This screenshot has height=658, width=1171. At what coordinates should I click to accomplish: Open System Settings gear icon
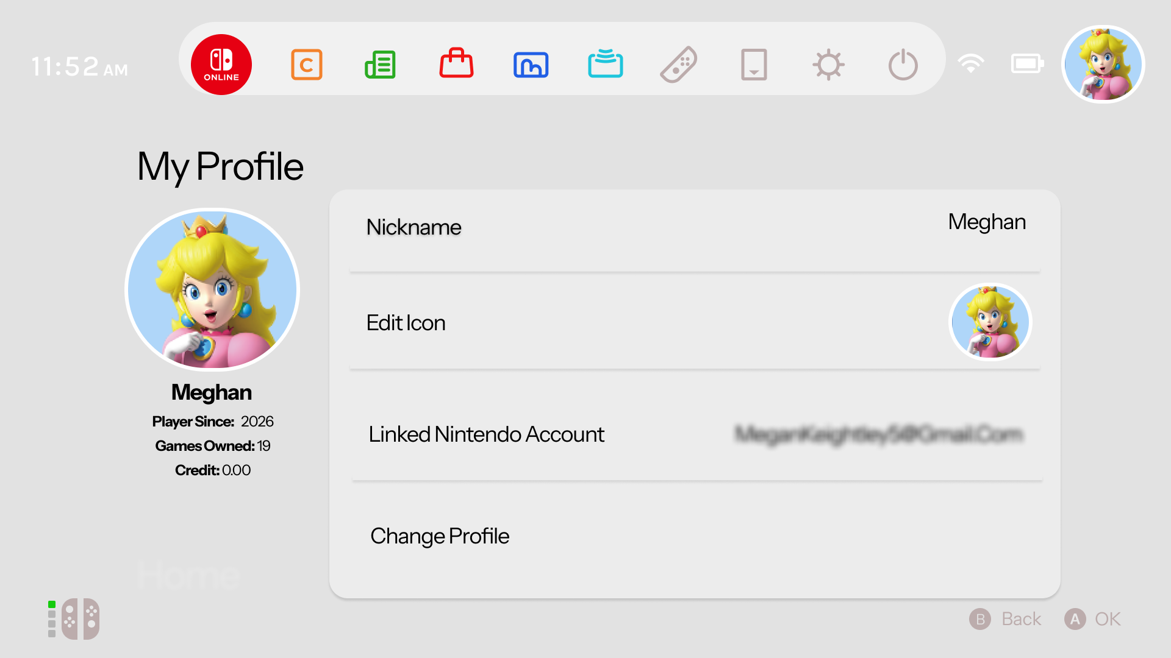click(x=828, y=65)
